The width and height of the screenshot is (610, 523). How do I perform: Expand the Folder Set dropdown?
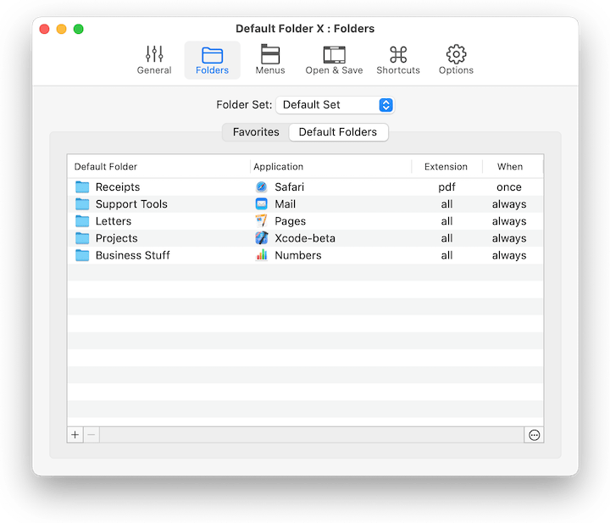335,105
